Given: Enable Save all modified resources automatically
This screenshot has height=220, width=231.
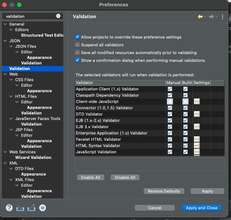Looking at the screenshot, I should coord(77,52).
